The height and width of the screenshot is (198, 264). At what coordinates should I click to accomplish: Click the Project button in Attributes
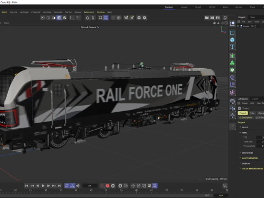[243, 113]
